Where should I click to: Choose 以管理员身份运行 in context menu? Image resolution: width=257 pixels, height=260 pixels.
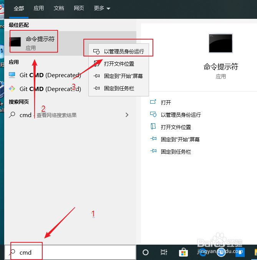click(119, 51)
